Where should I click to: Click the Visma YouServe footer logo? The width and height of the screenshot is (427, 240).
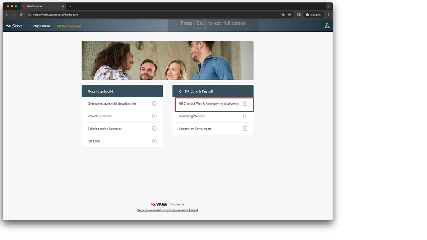[168, 205]
